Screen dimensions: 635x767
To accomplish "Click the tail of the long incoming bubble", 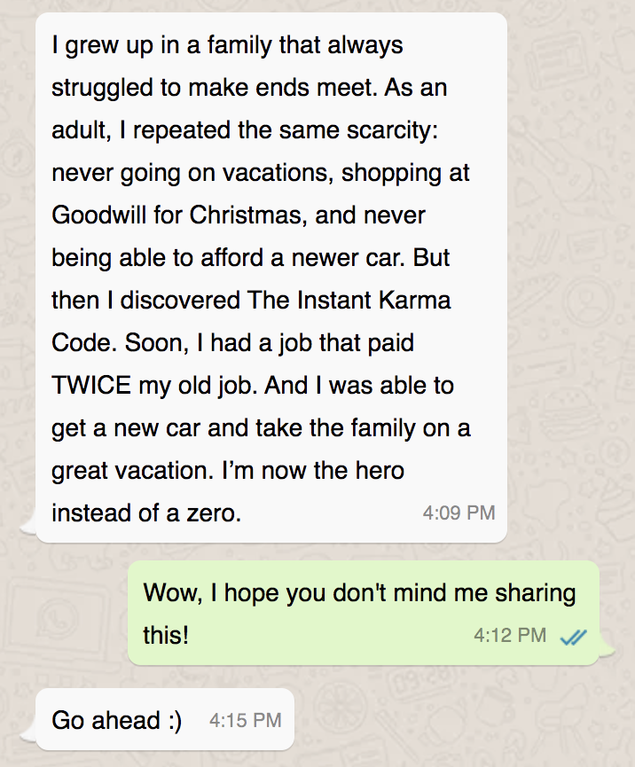I will pyautogui.click(x=29, y=530).
